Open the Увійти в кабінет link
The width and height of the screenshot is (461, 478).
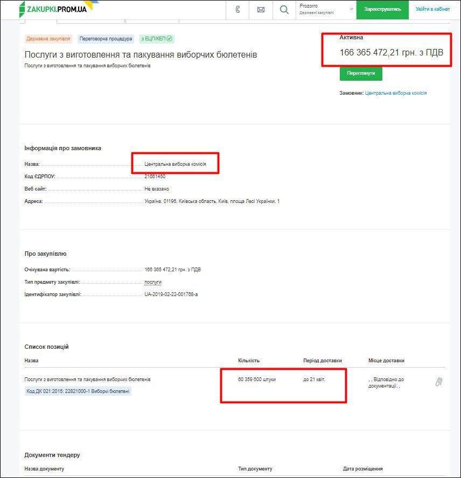point(432,9)
